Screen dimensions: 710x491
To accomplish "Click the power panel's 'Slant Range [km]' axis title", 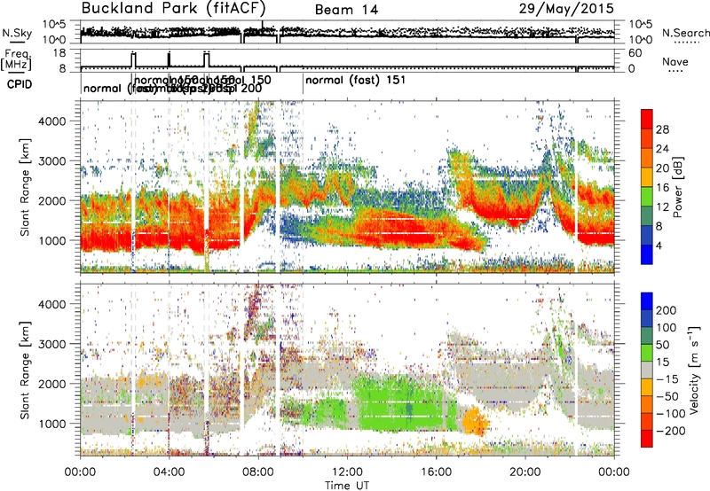I will pos(25,187).
